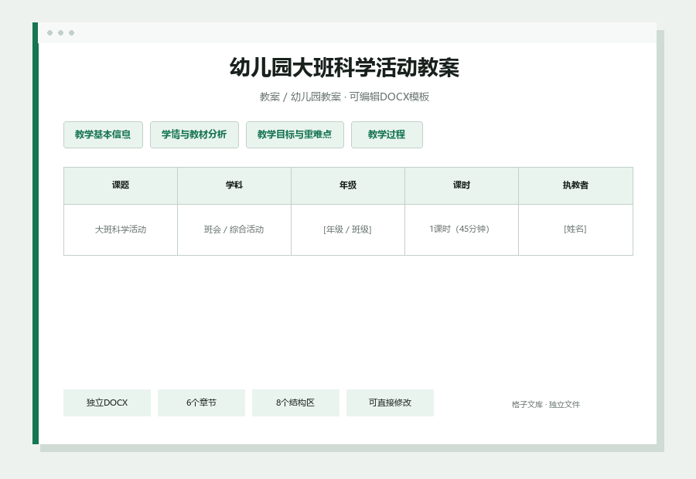Image resolution: width=696 pixels, height=479 pixels.
Task: Open the 学情与教材分析 section tab
Action: (x=194, y=135)
